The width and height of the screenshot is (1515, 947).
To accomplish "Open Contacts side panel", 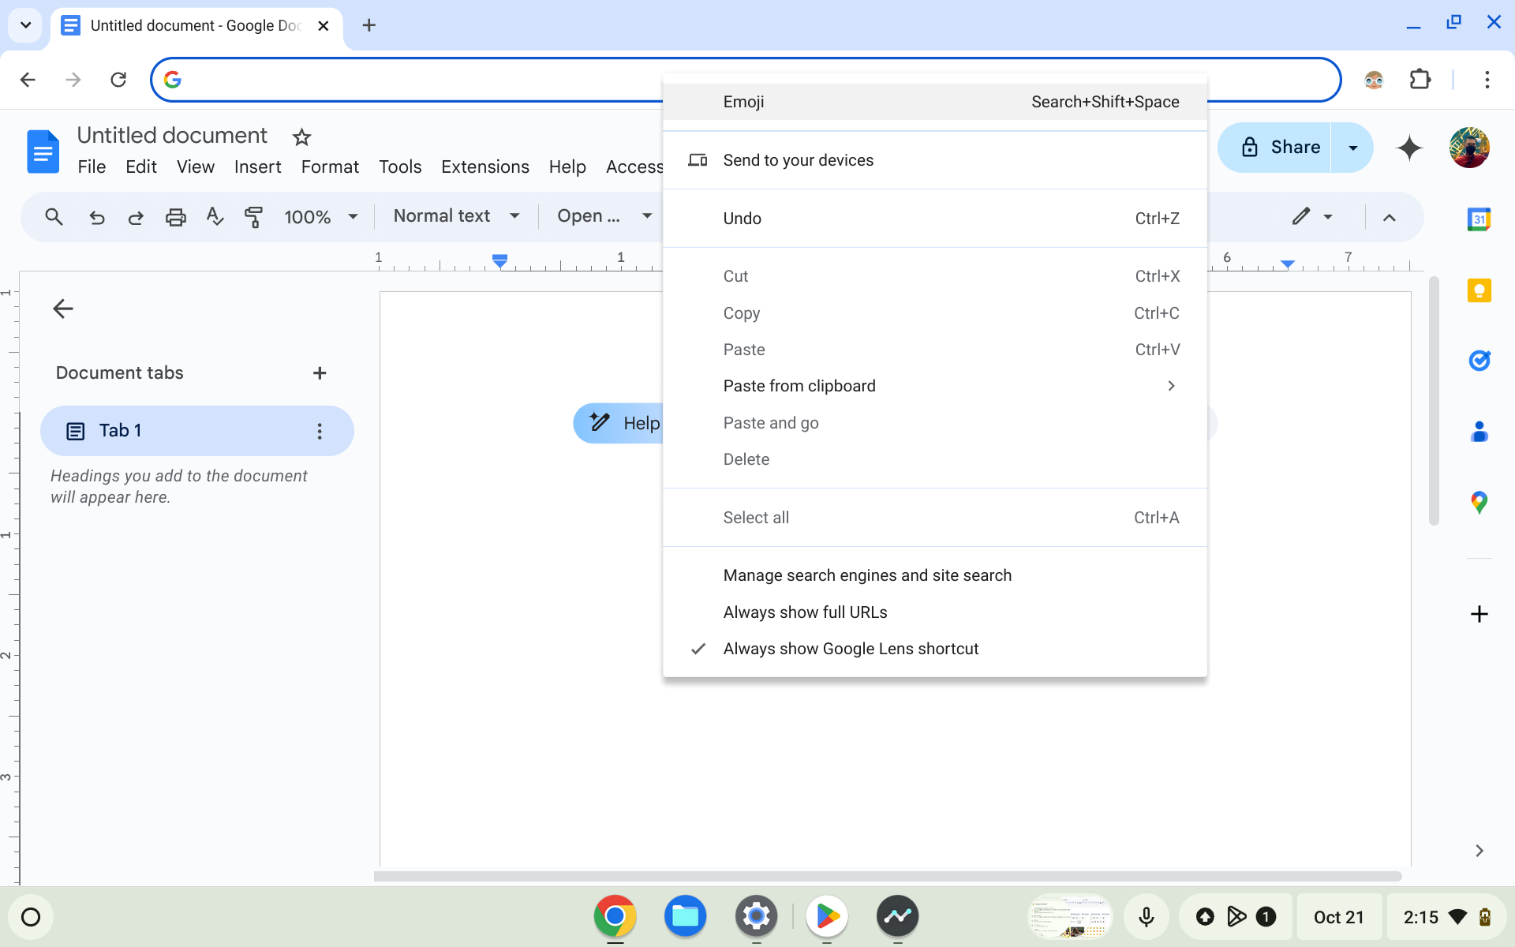I will pos(1479,432).
